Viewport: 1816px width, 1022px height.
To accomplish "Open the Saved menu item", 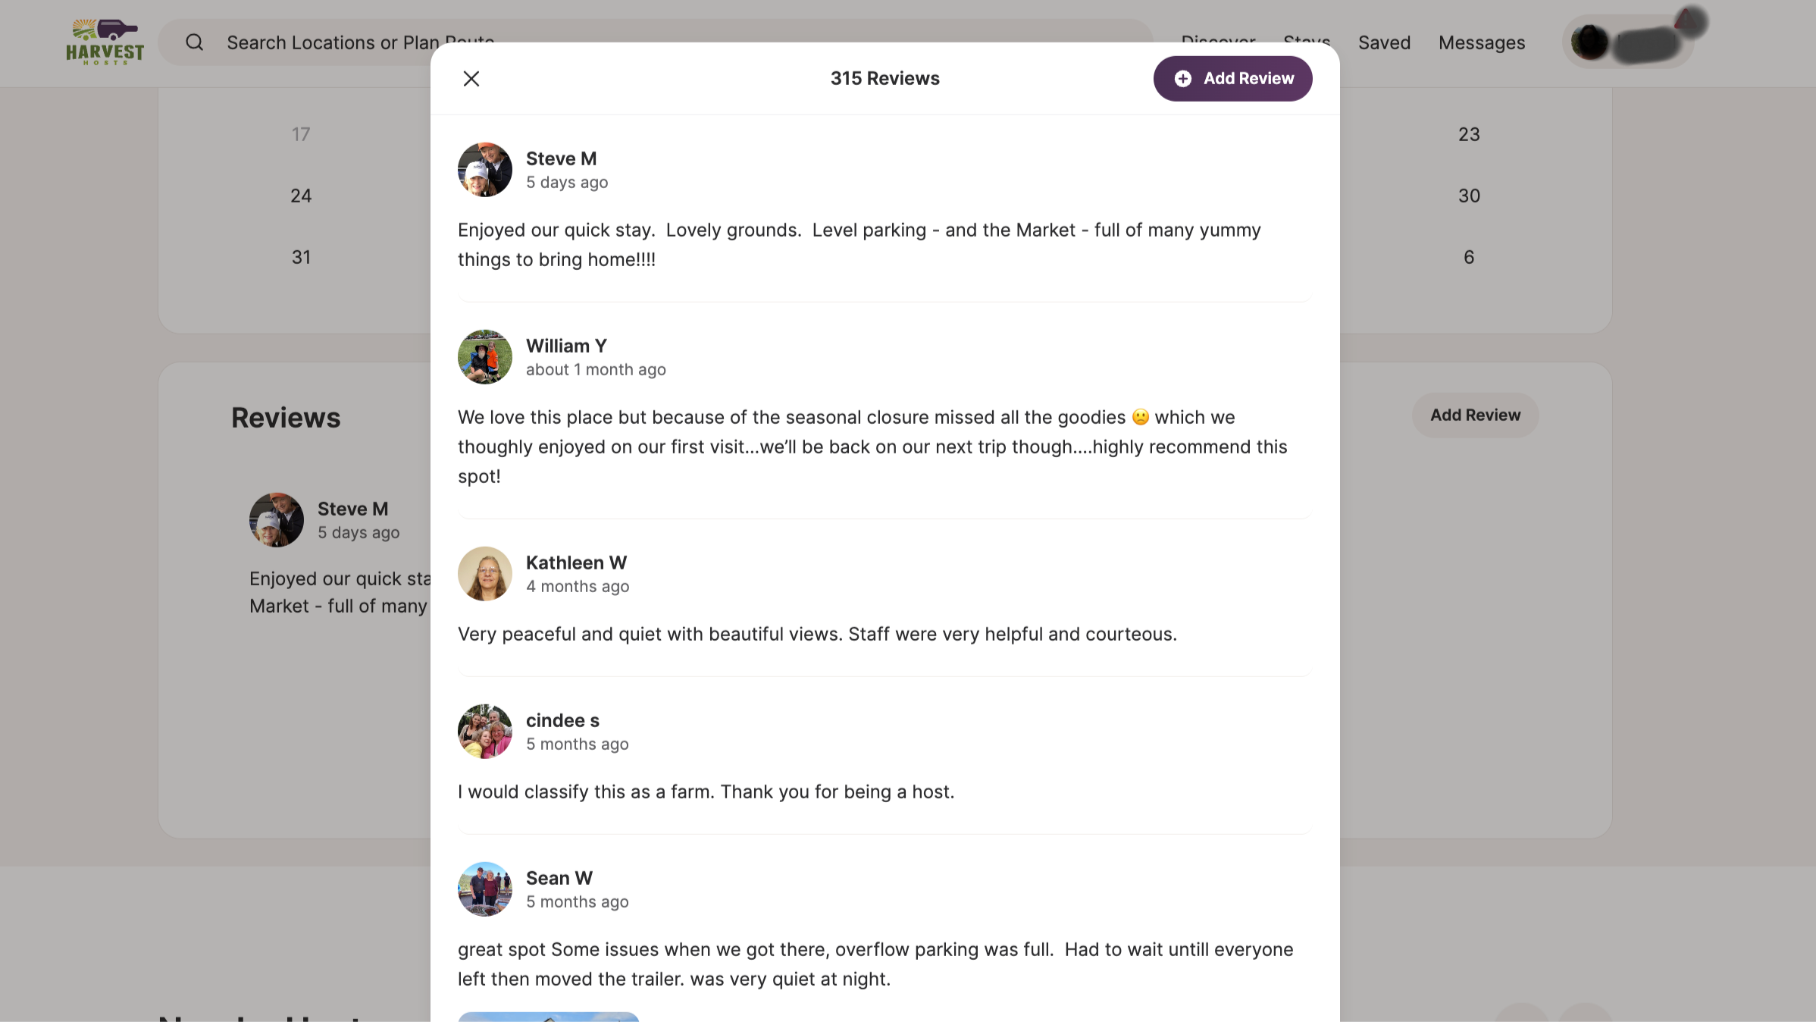I will tap(1384, 43).
